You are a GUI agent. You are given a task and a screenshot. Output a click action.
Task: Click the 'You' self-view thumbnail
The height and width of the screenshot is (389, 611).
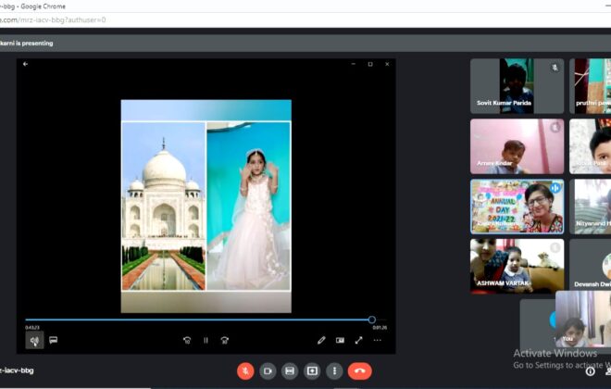tap(583, 319)
